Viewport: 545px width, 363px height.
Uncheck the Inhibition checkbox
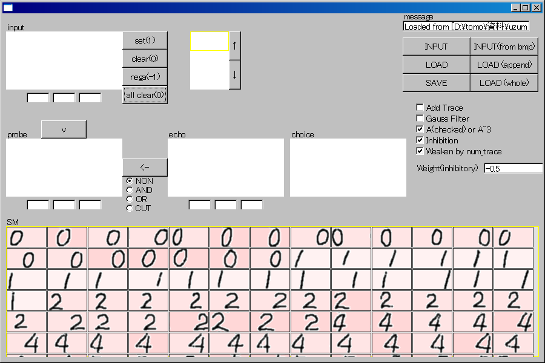point(420,140)
